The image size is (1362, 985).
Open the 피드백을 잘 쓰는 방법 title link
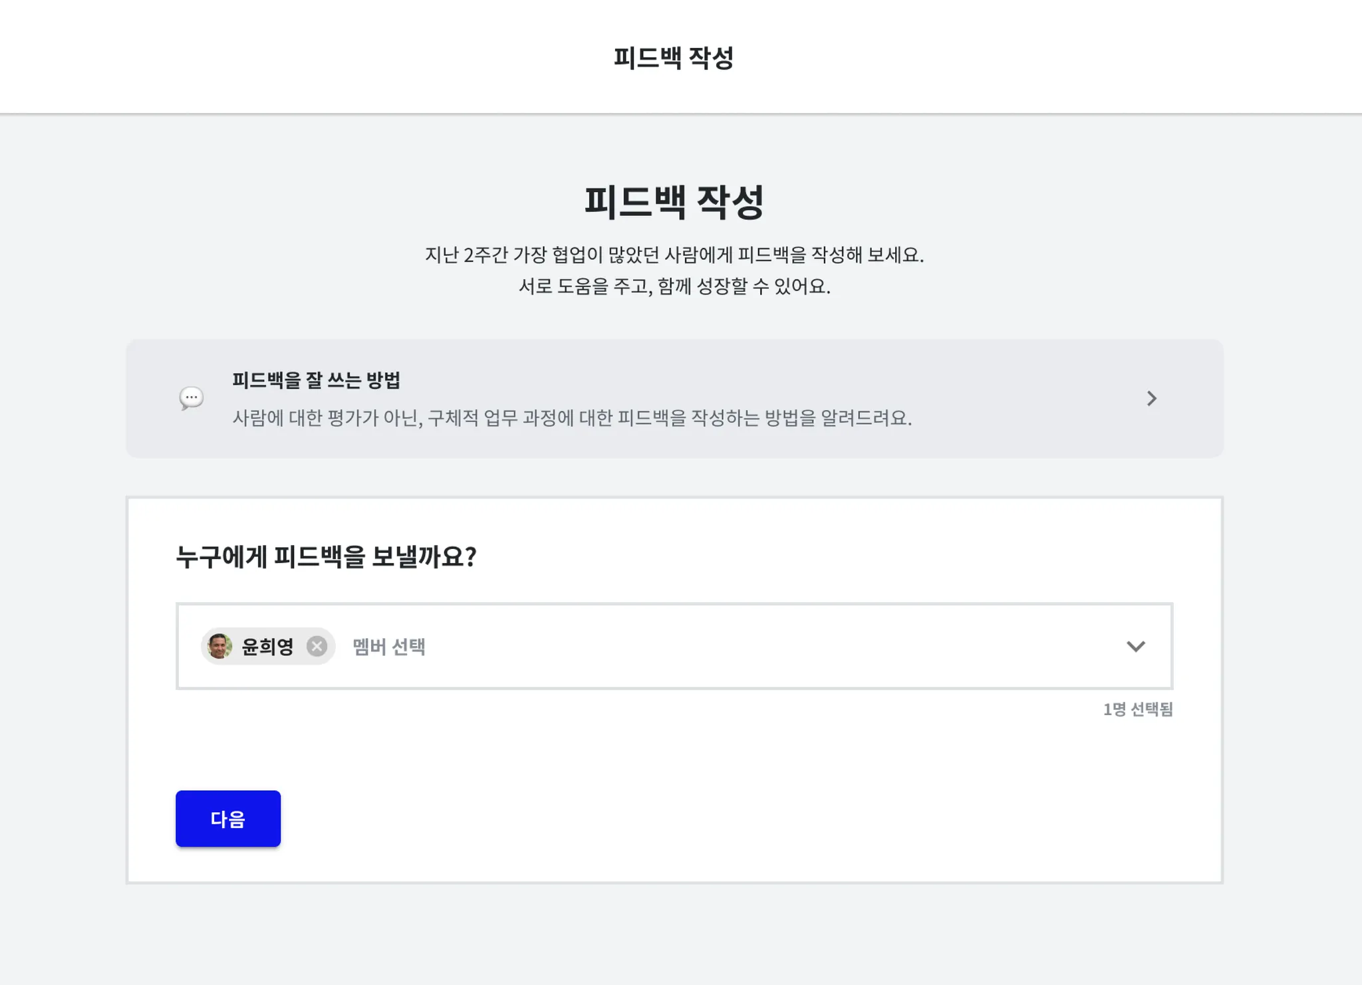pos(316,380)
